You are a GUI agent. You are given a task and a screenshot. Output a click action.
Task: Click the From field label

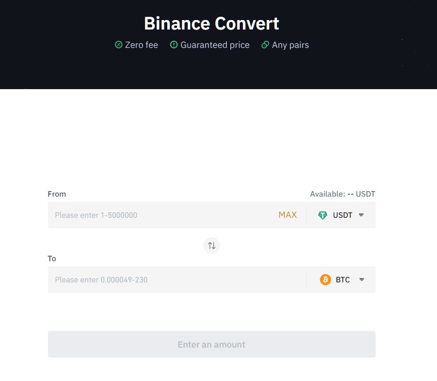point(57,194)
